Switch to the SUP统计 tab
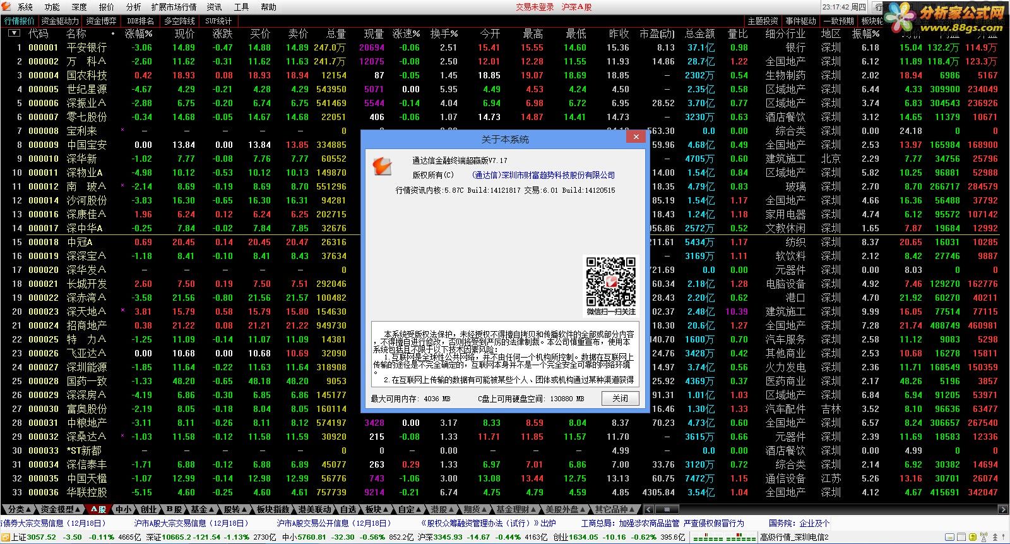The image size is (1010, 544). 218,21
